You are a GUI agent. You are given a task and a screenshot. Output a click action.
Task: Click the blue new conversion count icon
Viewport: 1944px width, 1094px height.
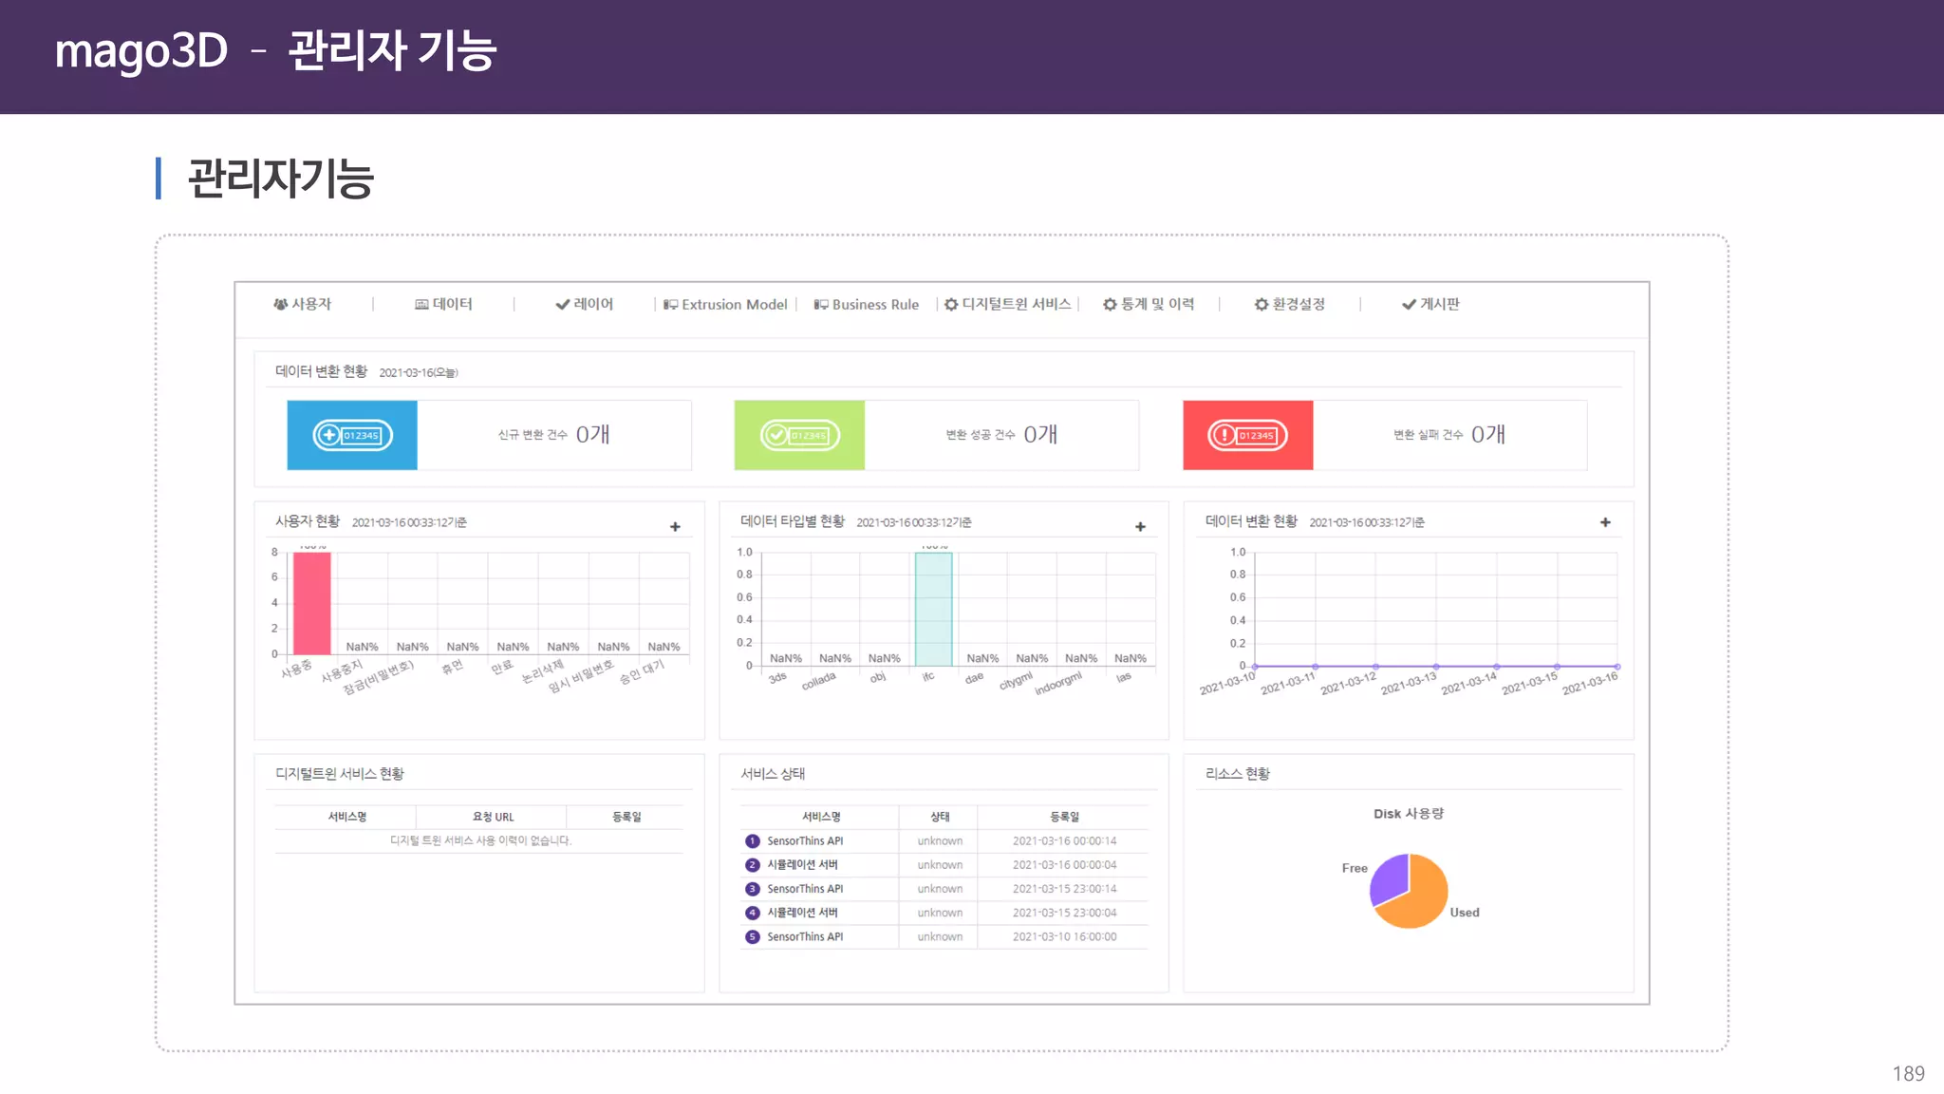(x=352, y=435)
